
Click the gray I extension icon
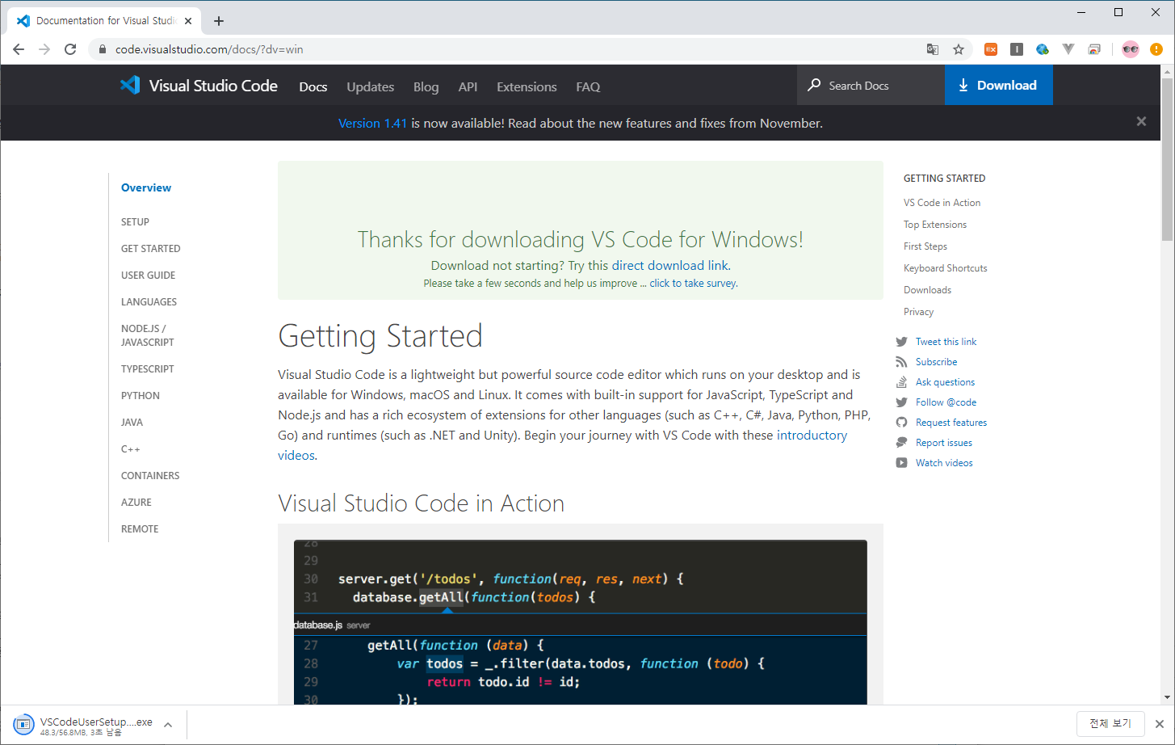coord(1017,49)
